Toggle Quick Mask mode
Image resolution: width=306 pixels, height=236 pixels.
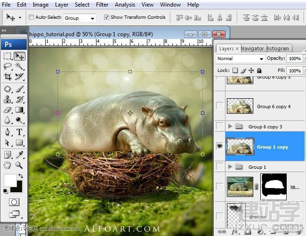point(14,202)
